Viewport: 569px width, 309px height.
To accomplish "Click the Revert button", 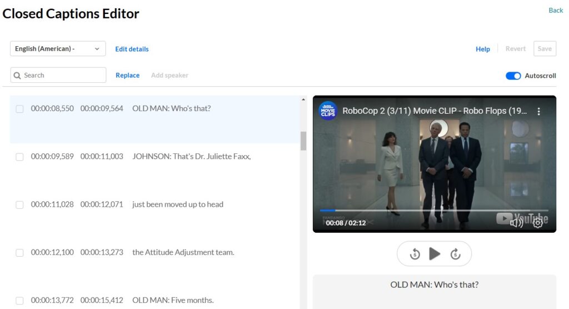I will 515,49.
